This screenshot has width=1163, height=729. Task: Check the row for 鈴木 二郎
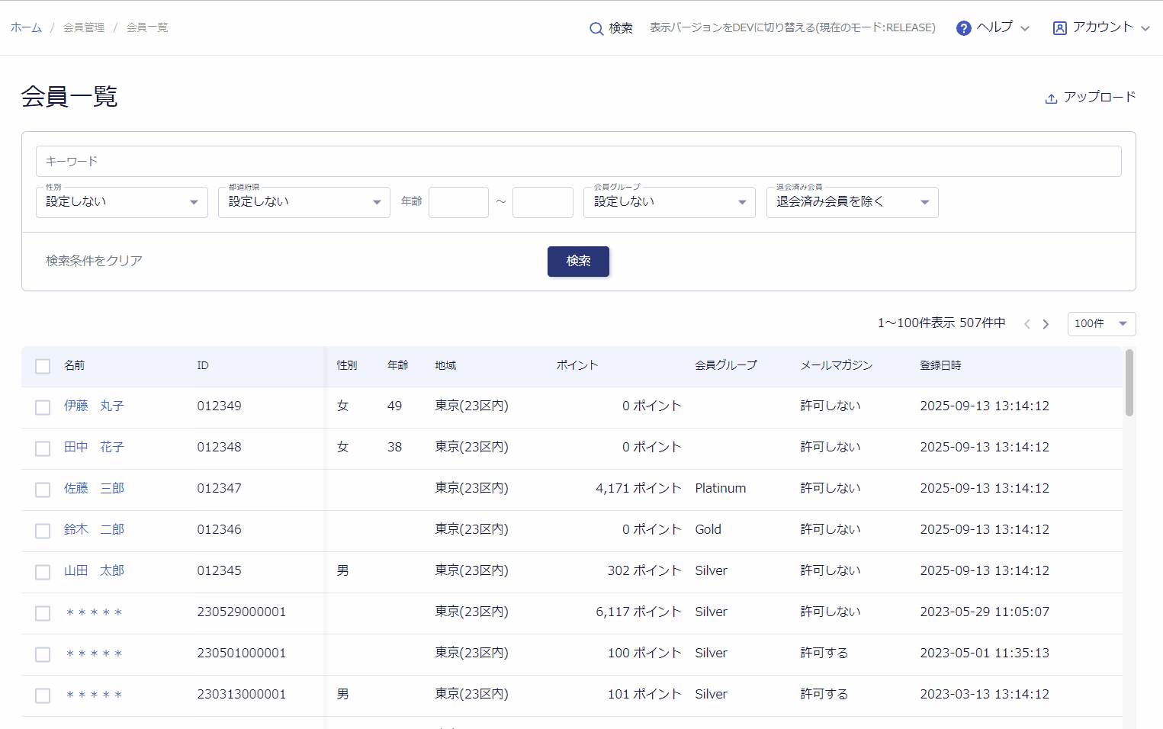[43, 531]
